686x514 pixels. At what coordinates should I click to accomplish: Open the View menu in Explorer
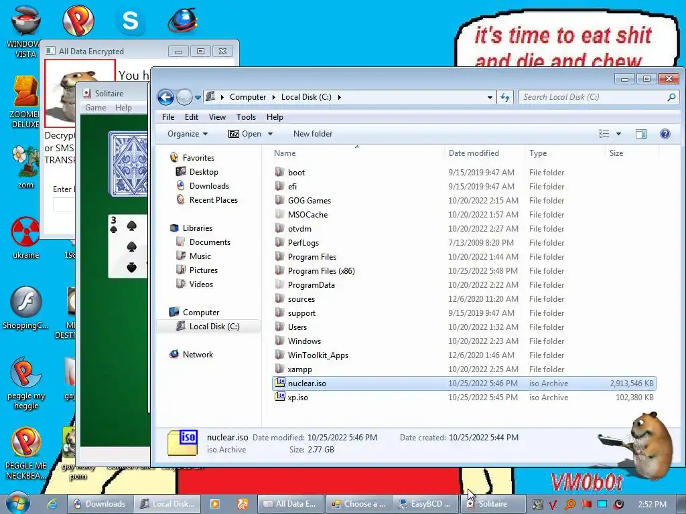coord(217,117)
